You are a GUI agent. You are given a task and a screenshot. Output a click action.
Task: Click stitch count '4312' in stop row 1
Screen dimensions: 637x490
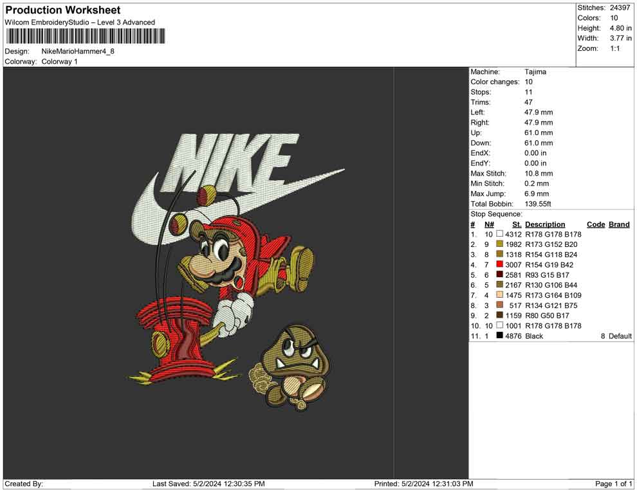pos(513,234)
